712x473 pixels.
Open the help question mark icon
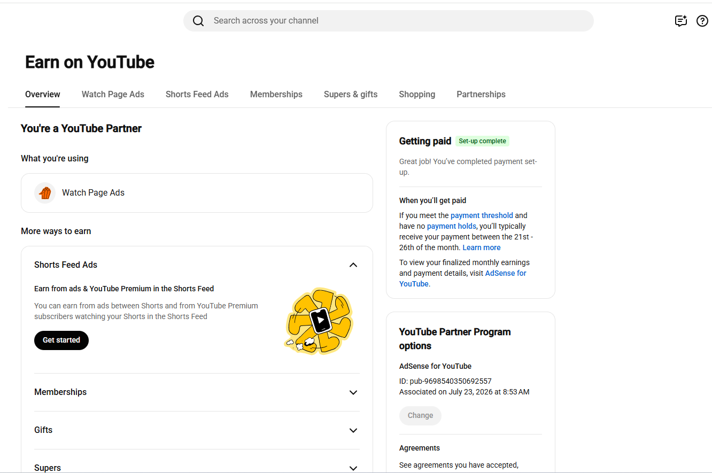coord(702,21)
